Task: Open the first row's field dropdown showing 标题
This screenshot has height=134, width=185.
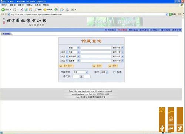Action: 74,48
